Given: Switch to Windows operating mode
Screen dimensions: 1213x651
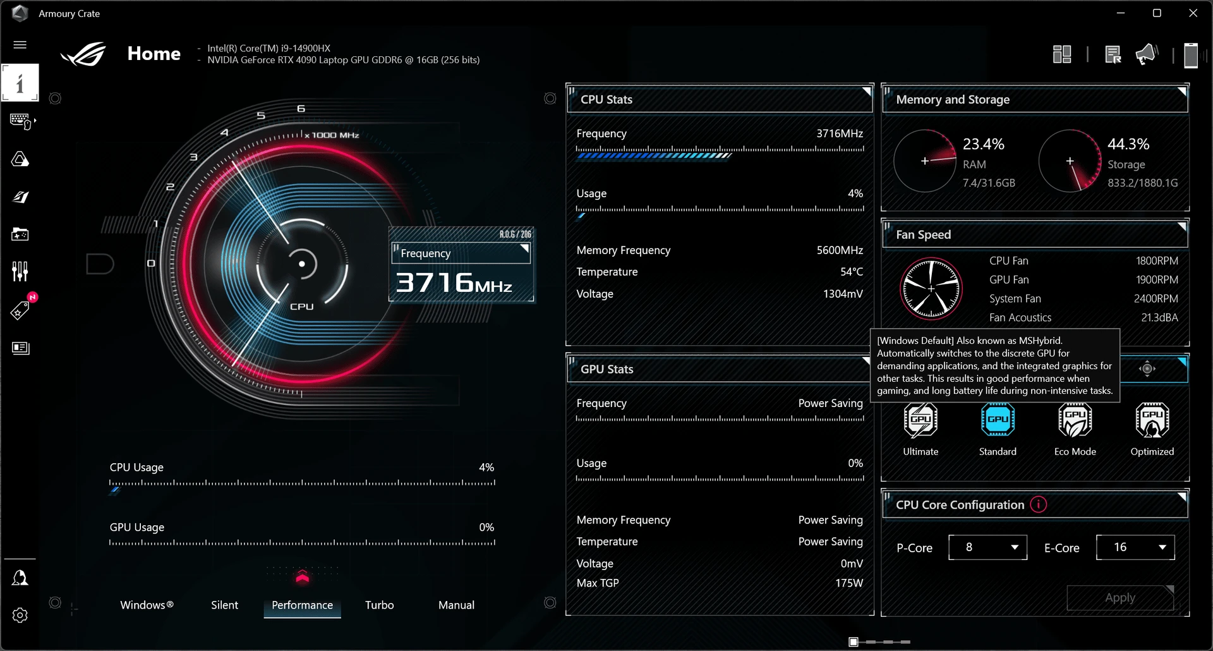Looking at the screenshot, I should point(147,605).
